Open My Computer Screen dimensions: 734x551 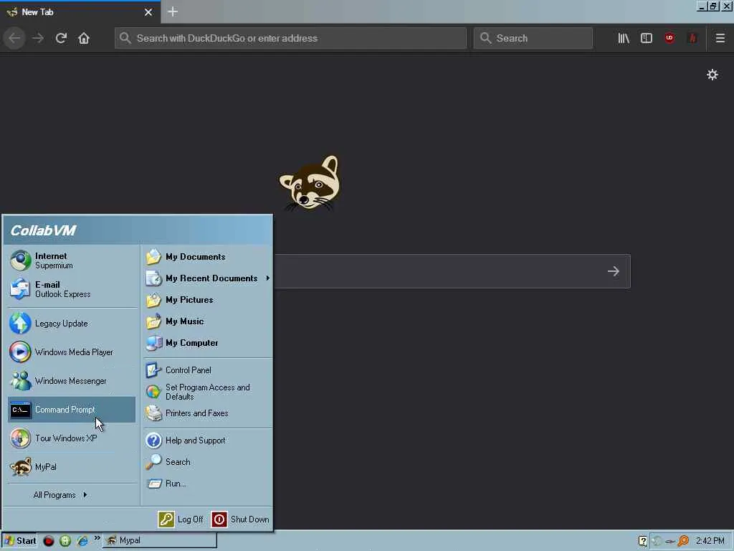208,343
